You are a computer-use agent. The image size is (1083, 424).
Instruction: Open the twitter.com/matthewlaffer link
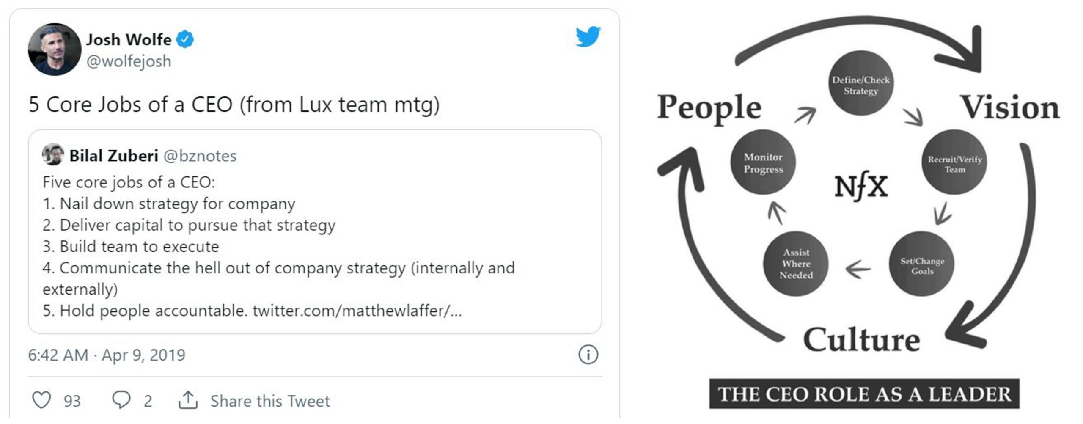click(x=357, y=311)
